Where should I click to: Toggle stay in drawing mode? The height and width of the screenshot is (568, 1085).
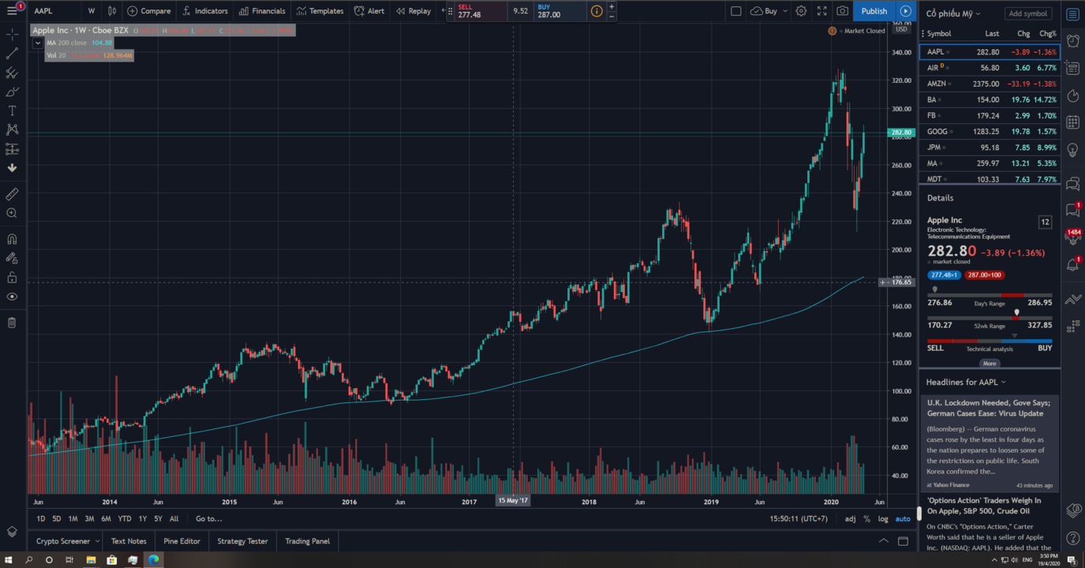click(12, 258)
